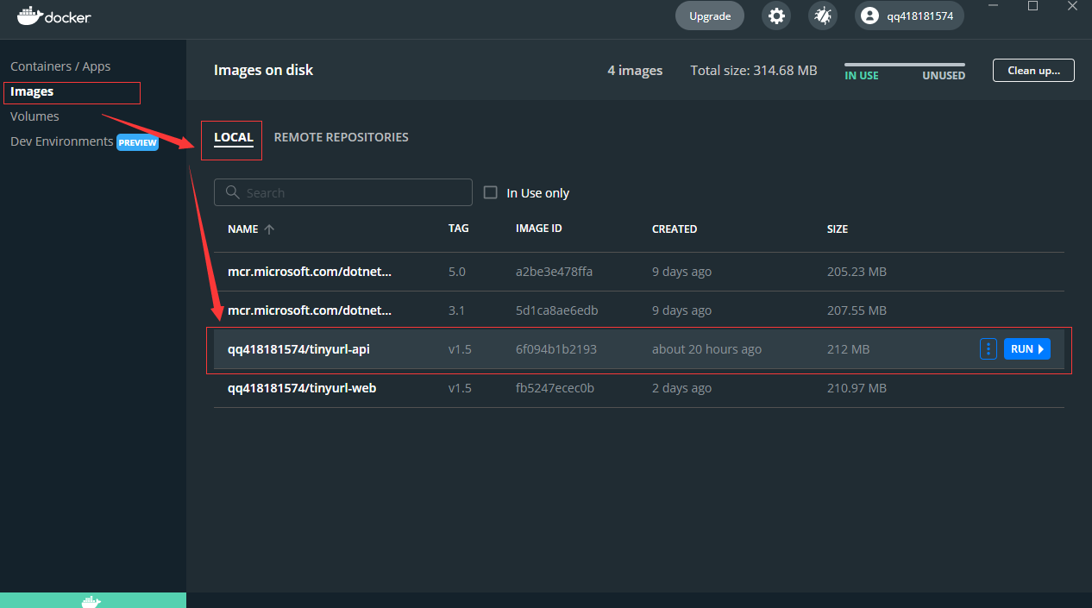Enable the In Use only checkbox
The image size is (1092, 608).
(x=491, y=192)
